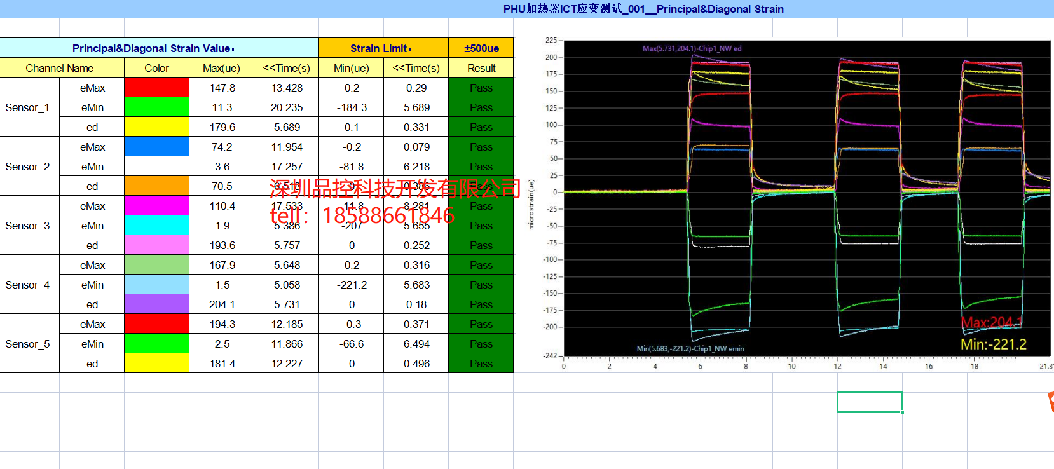Click the 'Strain Limit:' header cell
Viewport: 1054px width, 469px height.
(x=383, y=48)
